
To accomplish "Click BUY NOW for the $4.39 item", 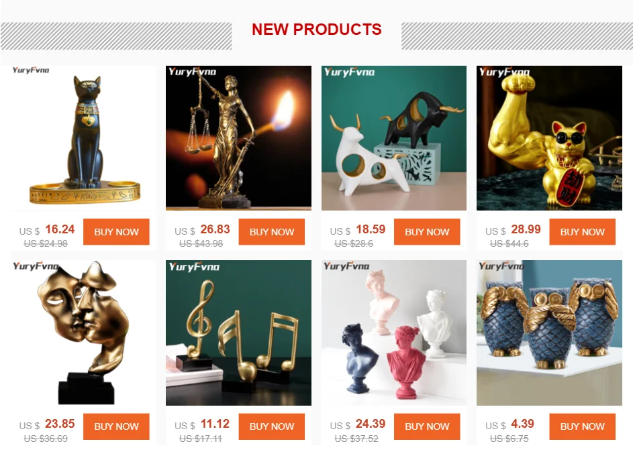I will 583,426.
